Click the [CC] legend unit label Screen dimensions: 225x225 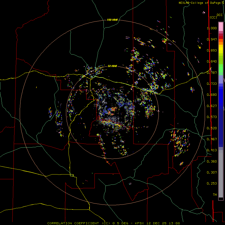click(x=213, y=17)
